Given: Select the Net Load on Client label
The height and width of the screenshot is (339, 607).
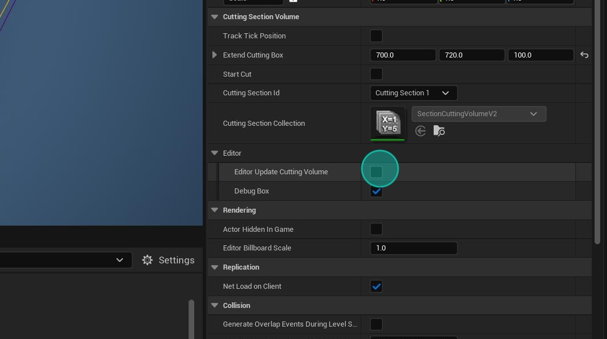Looking at the screenshot, I should coord(252,287).
